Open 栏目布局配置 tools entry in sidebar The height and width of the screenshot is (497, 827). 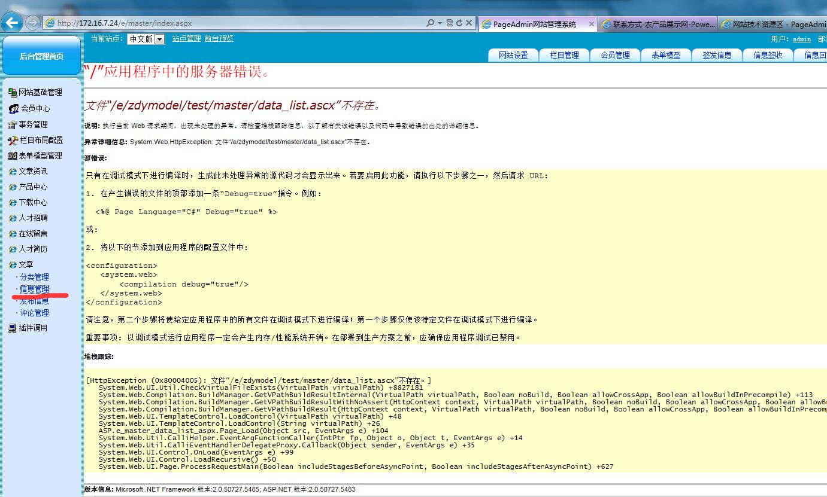pyautogui.click(x=41, y=140)
